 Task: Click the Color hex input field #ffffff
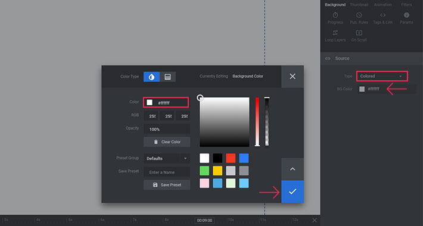[166, 103]
